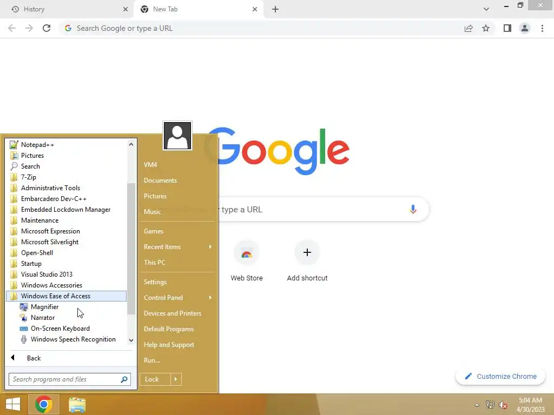Click the taskbar clock and date
Screen dimensions: 554x415
pyautogui.click(x=530, y=405)
